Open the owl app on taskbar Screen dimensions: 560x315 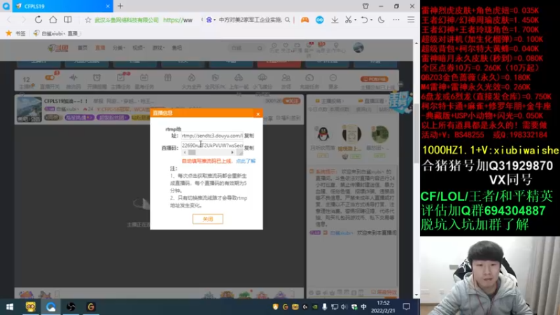30,307
